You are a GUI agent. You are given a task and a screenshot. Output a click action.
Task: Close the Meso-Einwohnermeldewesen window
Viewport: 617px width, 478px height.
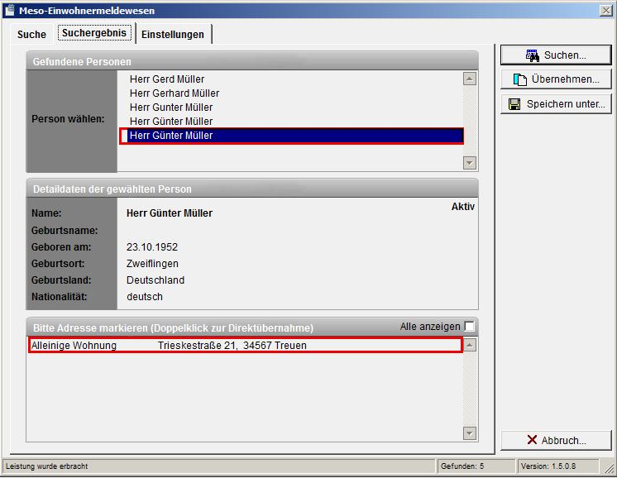click(605, 10)
